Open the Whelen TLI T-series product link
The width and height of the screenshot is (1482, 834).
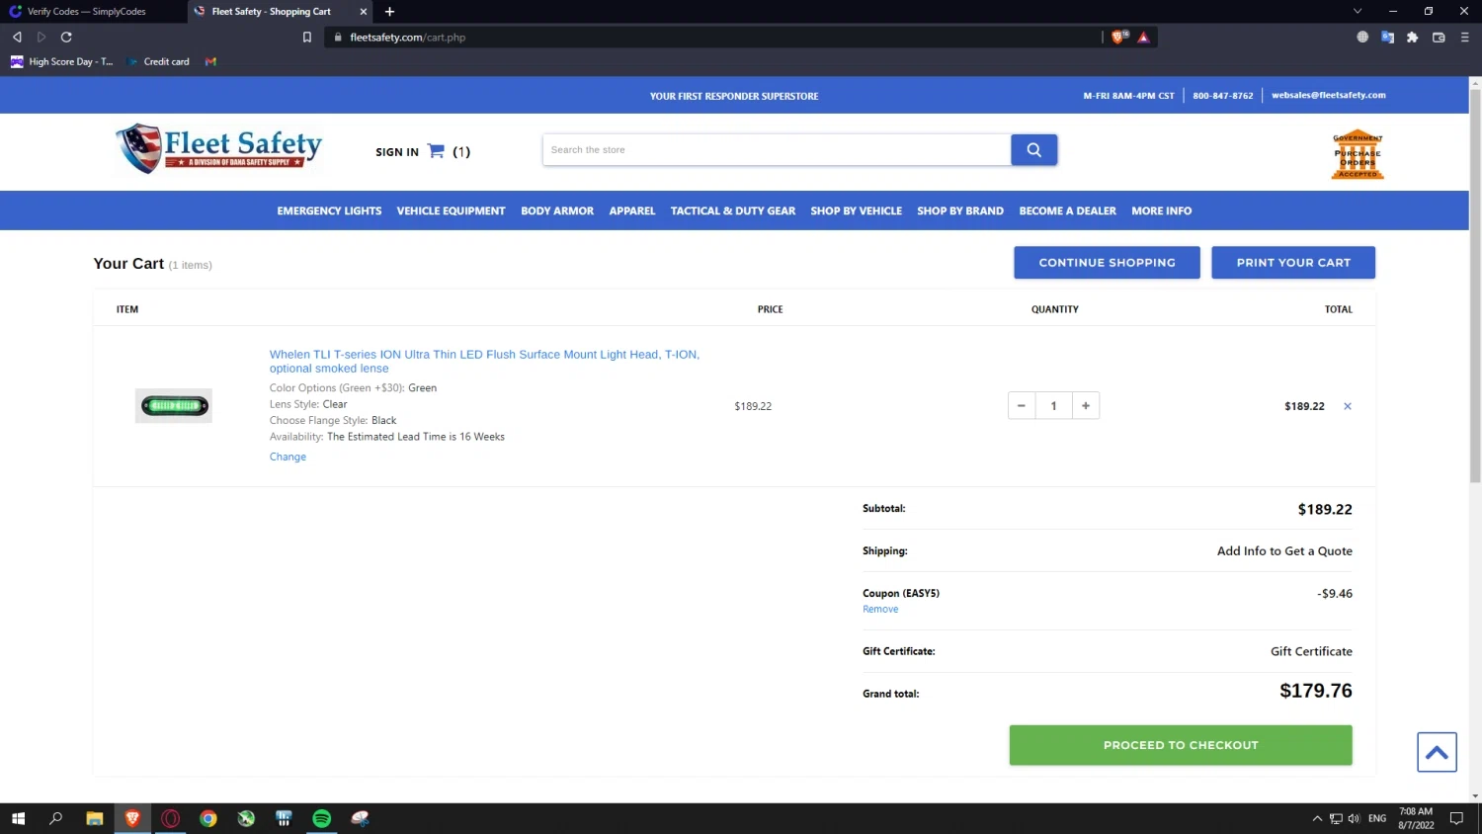pos(484,361)
